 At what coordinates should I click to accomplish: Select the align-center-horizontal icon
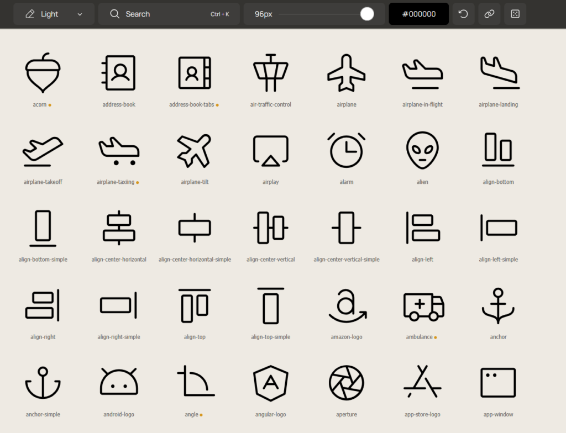tap(119, 228)
